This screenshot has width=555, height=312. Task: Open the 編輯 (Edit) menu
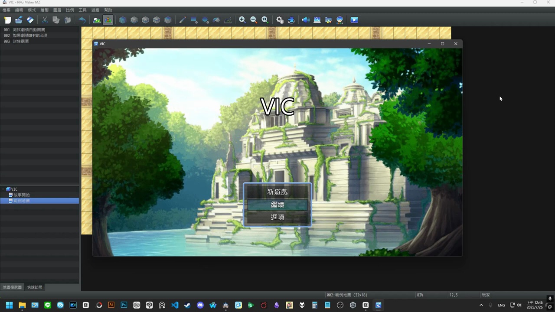click(19, 10)
